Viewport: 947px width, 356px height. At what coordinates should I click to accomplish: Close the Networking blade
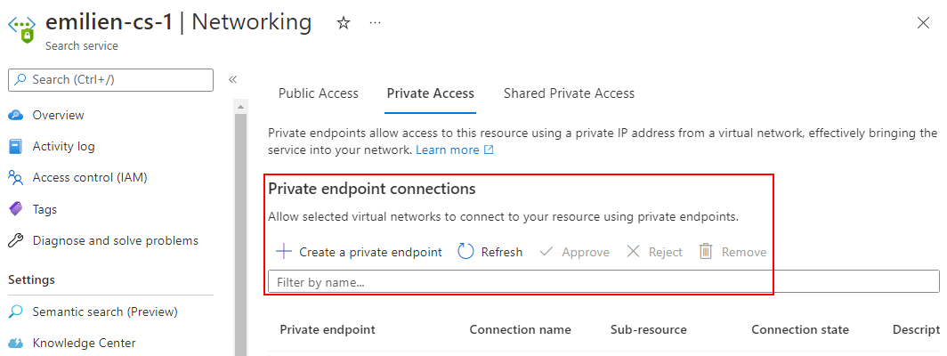pyautogui.click(x=923, y=23)
